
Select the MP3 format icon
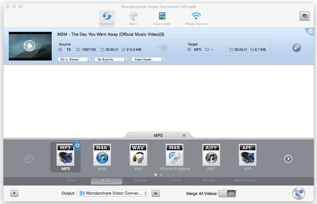click(66, 157)
